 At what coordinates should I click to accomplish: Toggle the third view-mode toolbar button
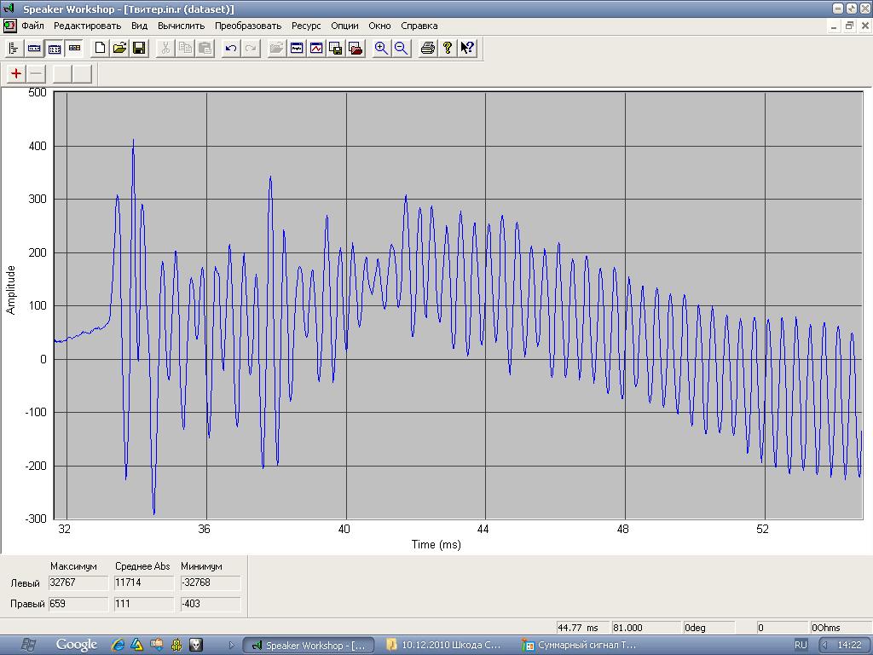click(55, 49)
